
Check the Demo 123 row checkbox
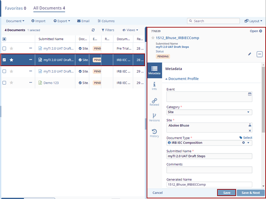click(x=4, y=83)
